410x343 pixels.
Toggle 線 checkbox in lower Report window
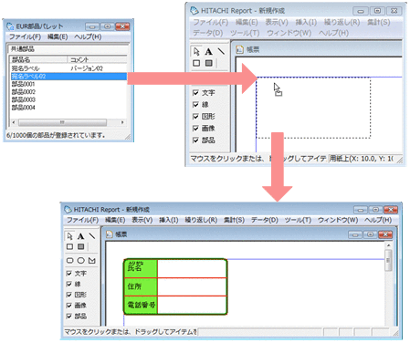[69, 284]
